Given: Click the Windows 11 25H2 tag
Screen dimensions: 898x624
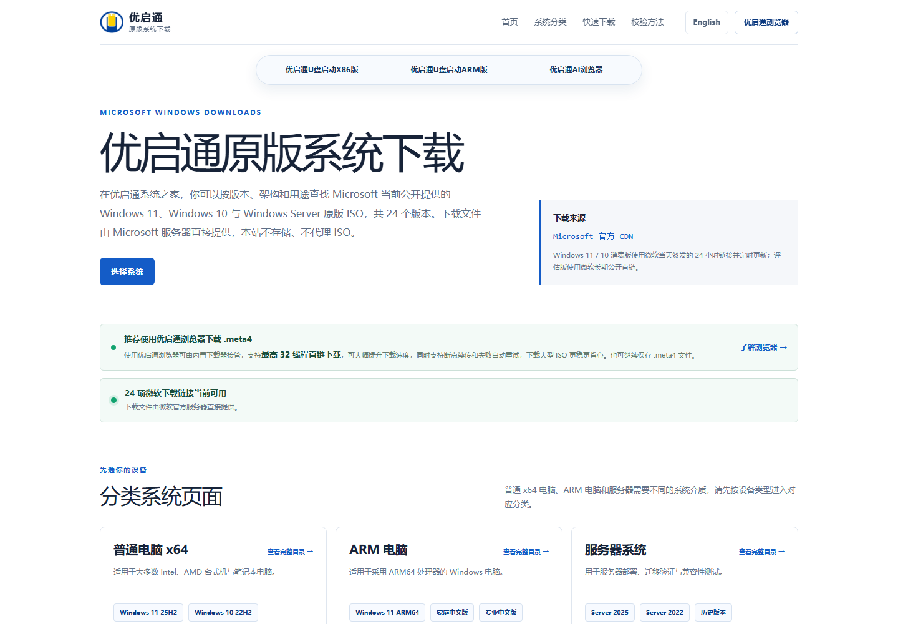Looking at the screenshot, I should [x=148, y=612].
